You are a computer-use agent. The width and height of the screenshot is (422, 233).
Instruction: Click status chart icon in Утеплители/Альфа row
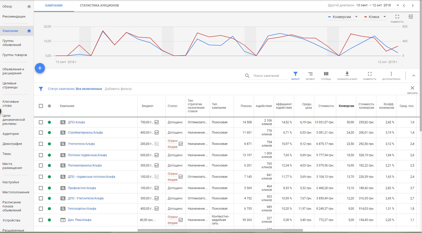181,144
